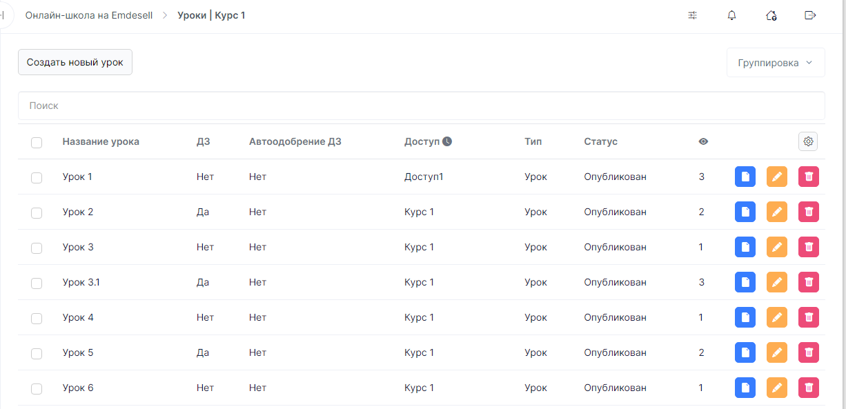Check the checkbox for Урок 1
The height and width of the screenshot is (409, 846).
[37, 177]
